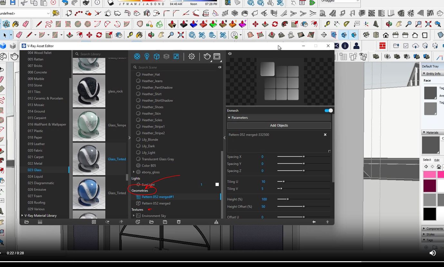This screenshot has width=444, height=267.
Task: Adjust the Tiling U slider handle
Action: [284, 181]
